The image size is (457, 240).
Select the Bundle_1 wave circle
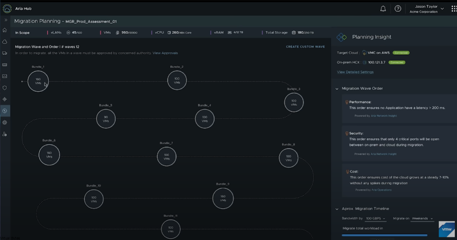38,81
